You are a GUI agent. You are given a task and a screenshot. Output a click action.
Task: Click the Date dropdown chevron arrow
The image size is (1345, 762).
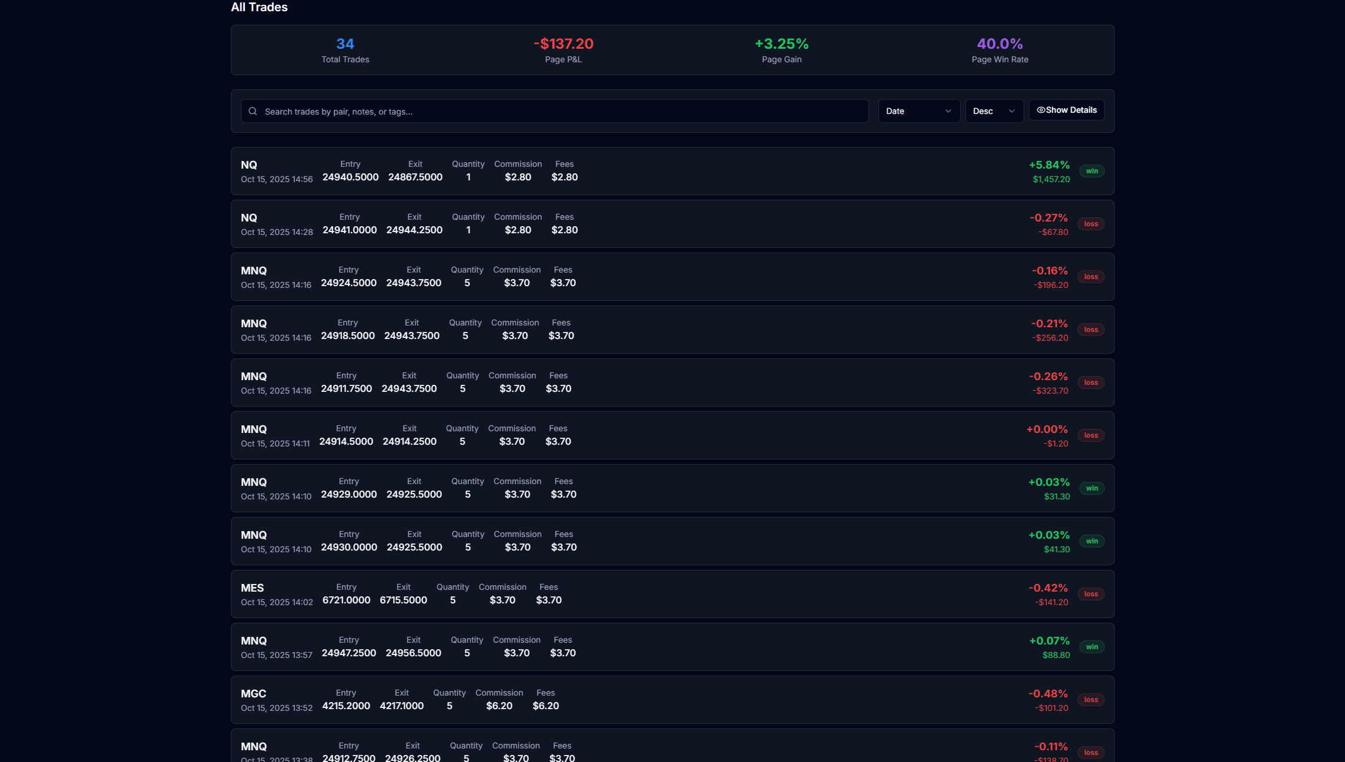(x=948, y=111)
